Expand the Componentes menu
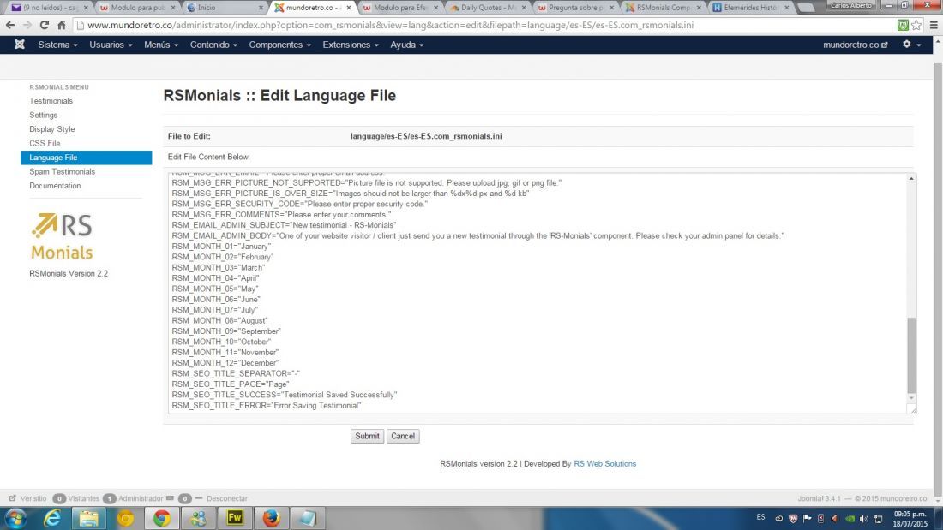 coord(279,45)
